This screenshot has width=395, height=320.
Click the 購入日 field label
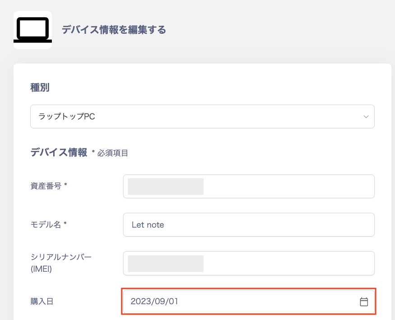[42, 301]
